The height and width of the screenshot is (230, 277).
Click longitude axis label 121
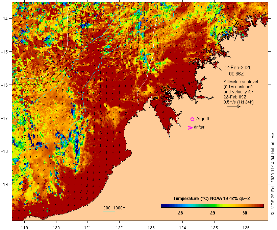(x=87, y=228)
